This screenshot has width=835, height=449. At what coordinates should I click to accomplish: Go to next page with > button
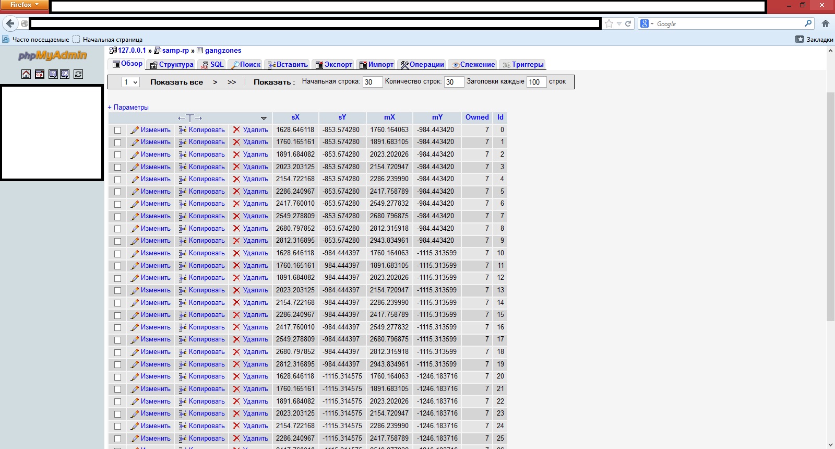(215, 82)
